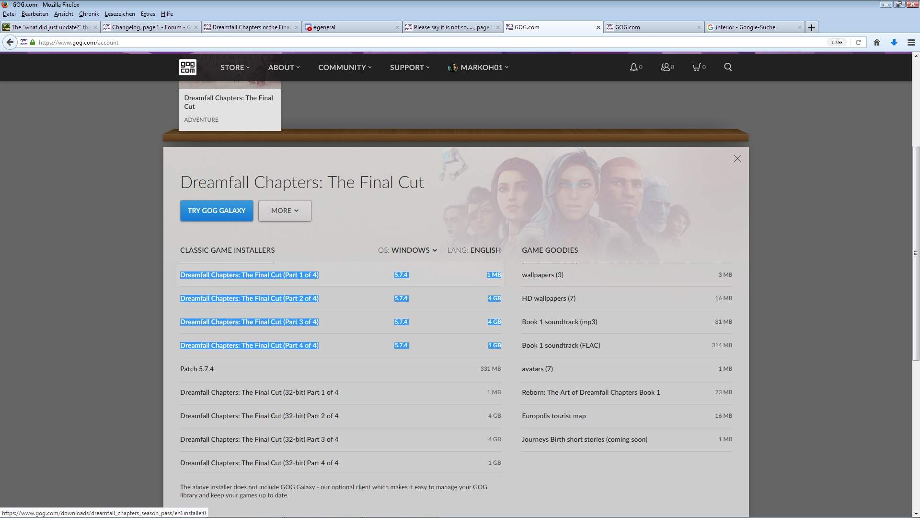
Task: Open the MARKOH01 account dropdown
Action: click(x=478, y=67)
